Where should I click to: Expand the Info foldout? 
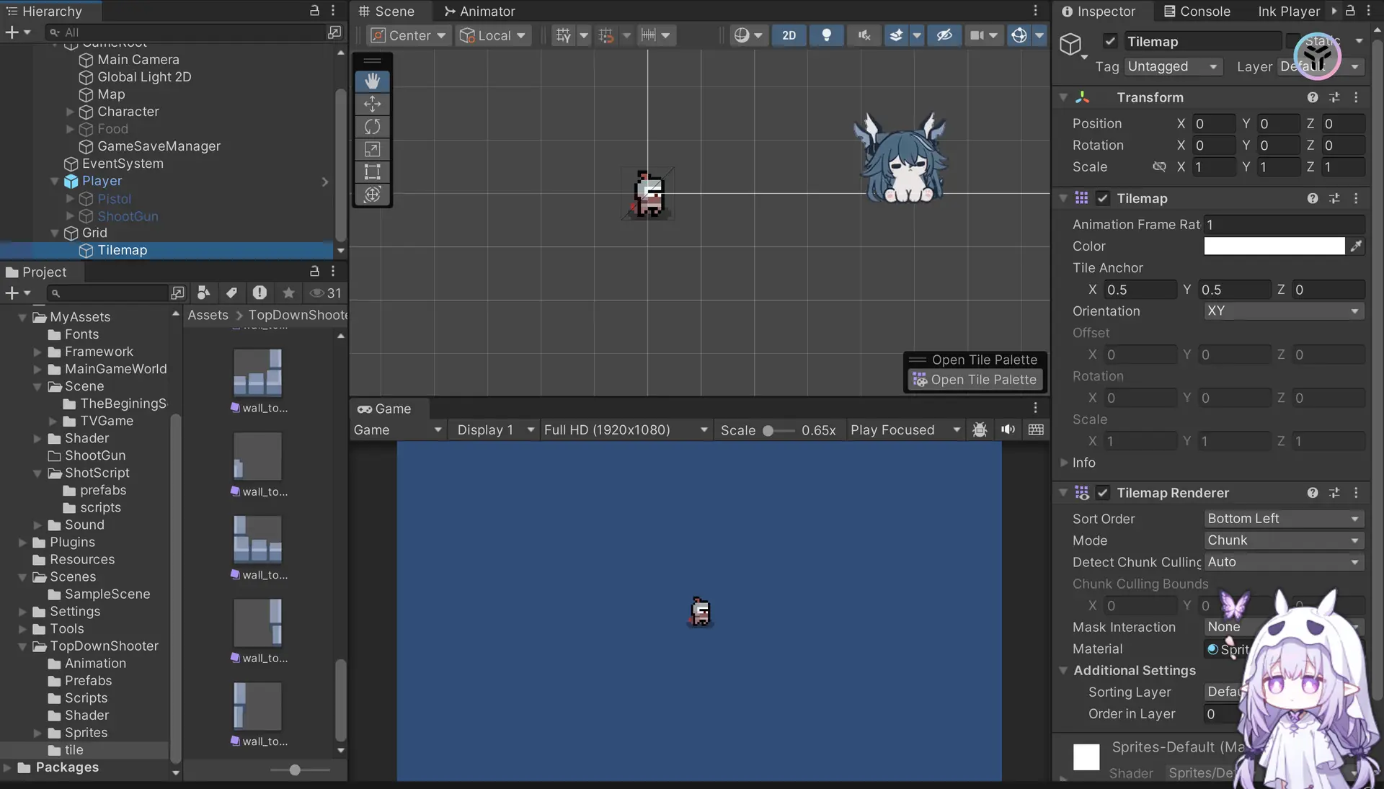tap(1064, 463)
